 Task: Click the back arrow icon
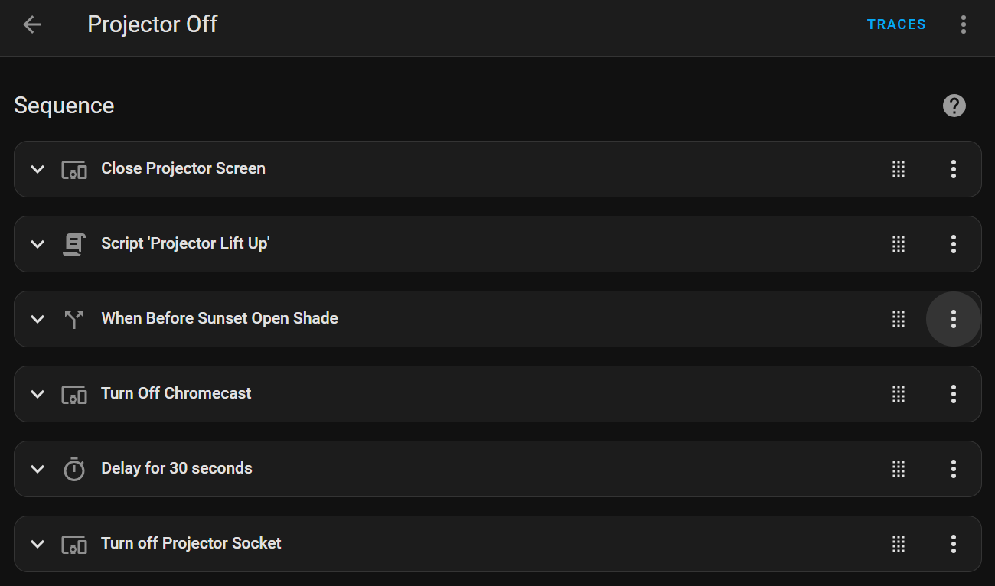click(32, 24)
